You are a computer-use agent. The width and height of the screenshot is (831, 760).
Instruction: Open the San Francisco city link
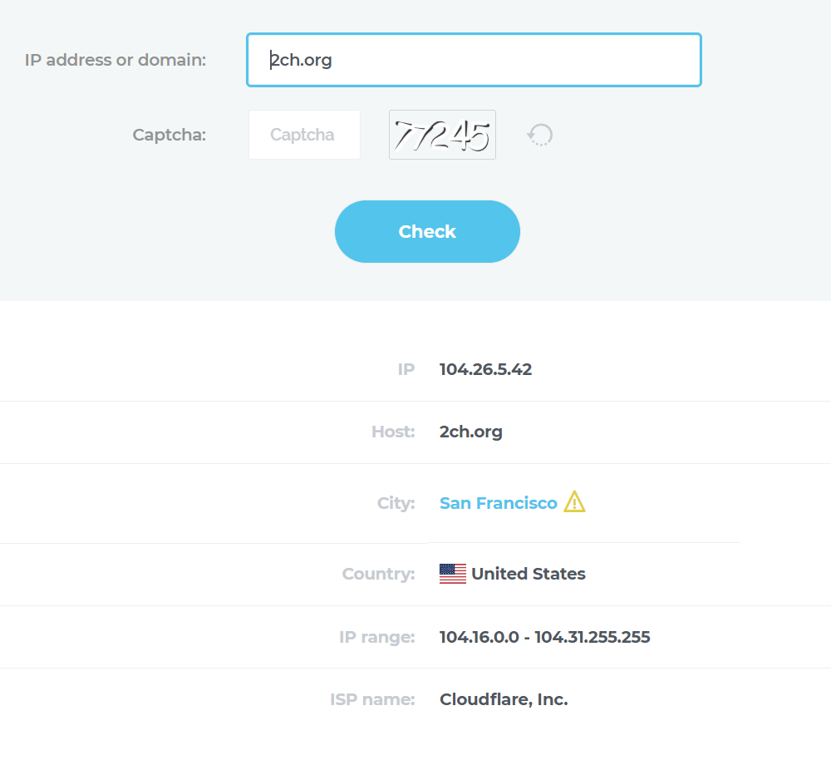(498, 503)
